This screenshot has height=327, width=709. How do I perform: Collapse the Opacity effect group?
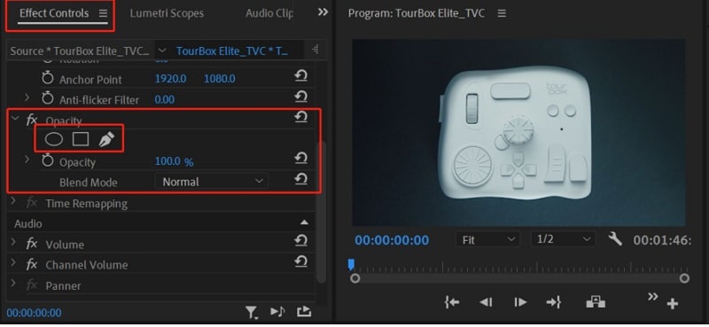click(x=15, y=119)
